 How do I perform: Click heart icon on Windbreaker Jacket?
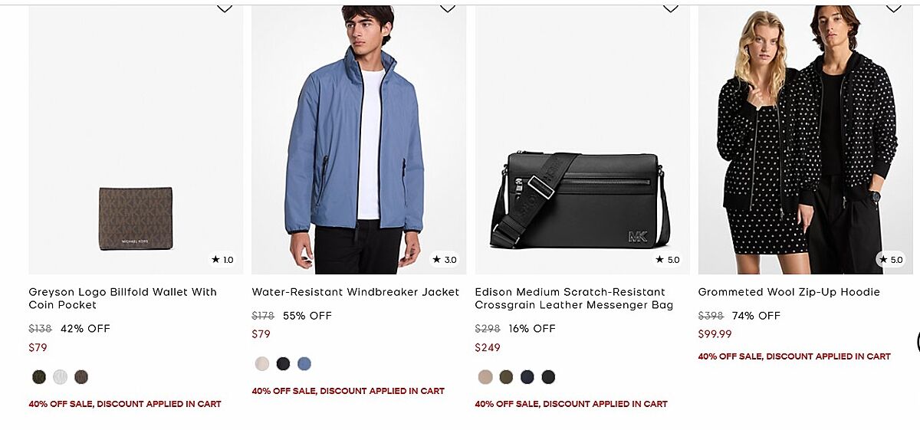(x=447, y=8)
